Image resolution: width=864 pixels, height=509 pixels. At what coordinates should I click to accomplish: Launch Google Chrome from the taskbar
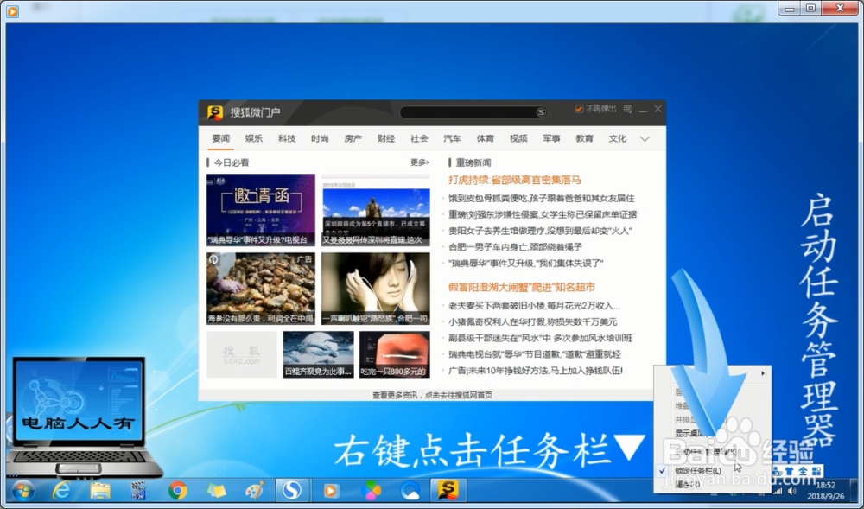[177, 490]
